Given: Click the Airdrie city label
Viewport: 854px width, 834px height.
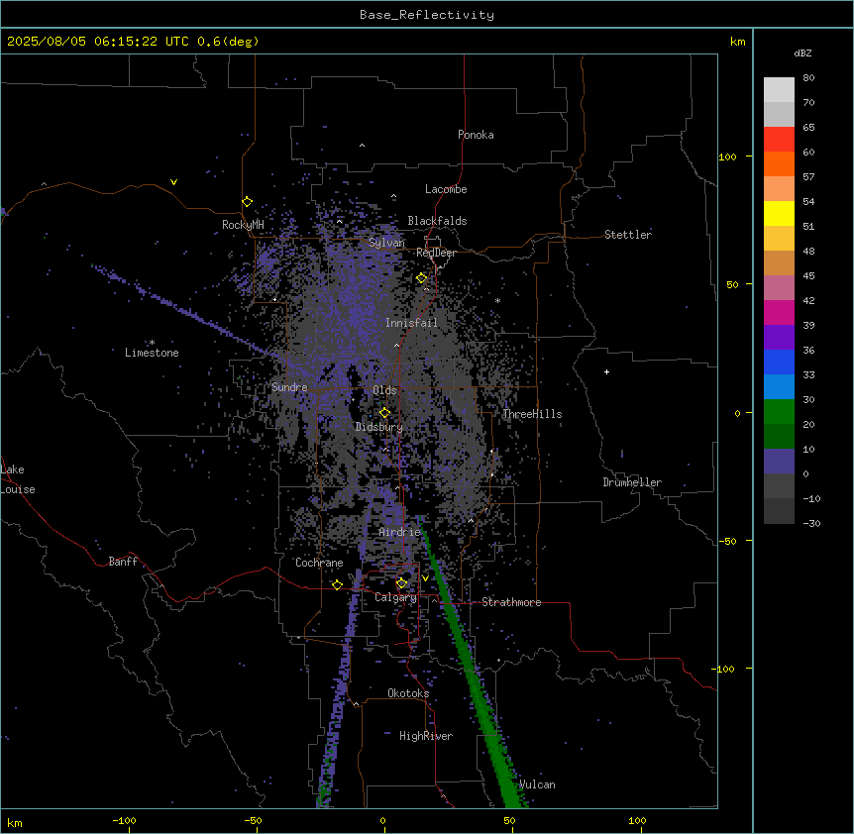Looking at the screenshot, I should 400,532.
